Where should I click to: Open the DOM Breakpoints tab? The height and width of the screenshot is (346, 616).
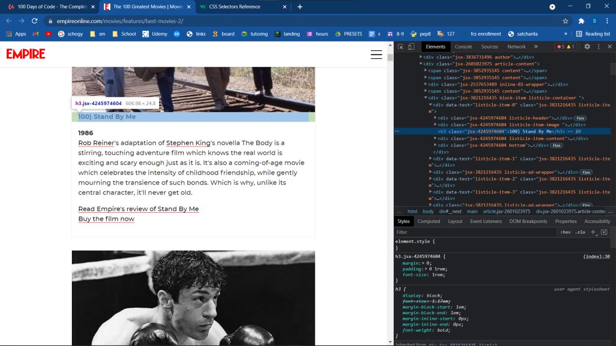click(x=528, y=221)
